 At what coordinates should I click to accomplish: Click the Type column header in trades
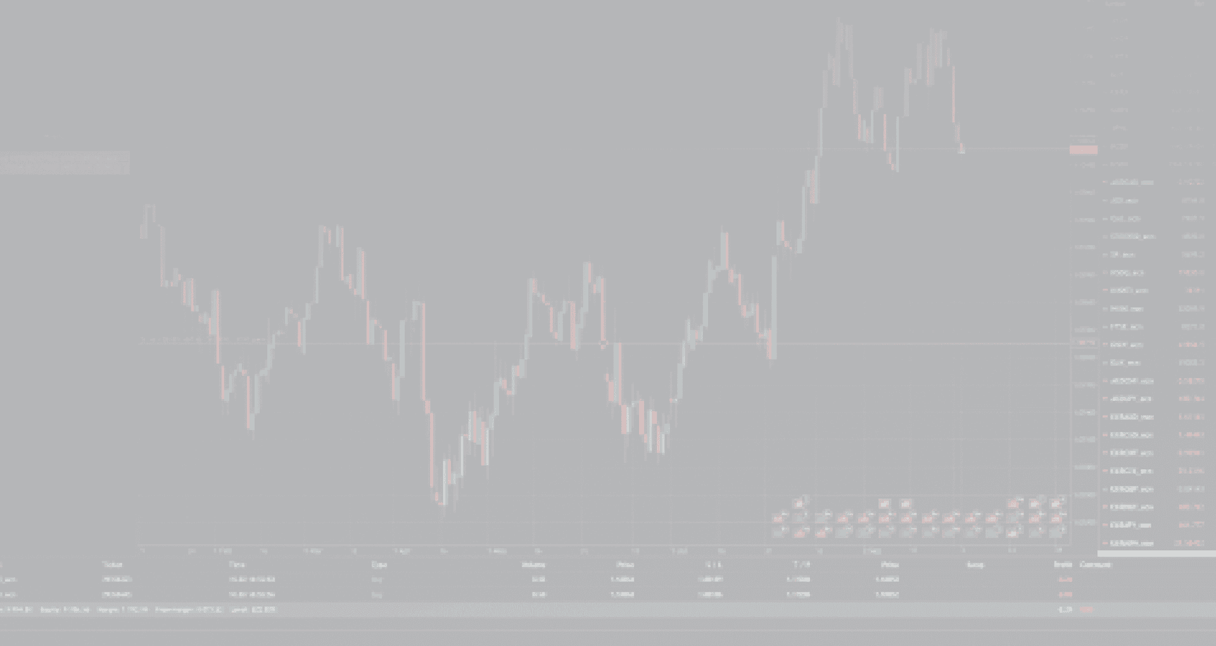379,564
